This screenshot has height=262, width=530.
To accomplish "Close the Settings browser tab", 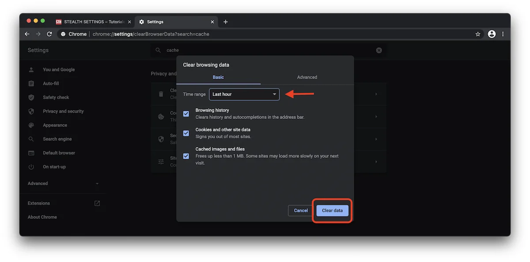I will point(212,22).
